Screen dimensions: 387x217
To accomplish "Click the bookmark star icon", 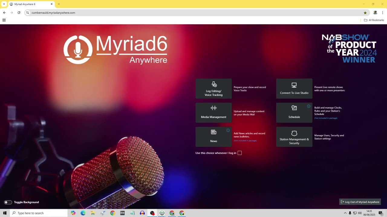I will pos(365,13).
